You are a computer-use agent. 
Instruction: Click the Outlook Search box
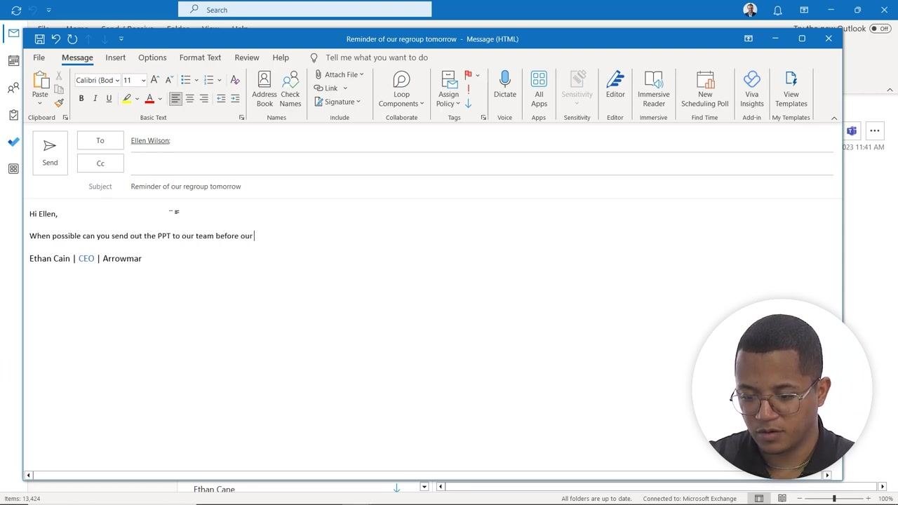[x=305, y=10]
